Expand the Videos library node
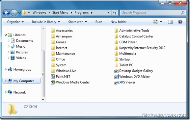 click(9, 58)
